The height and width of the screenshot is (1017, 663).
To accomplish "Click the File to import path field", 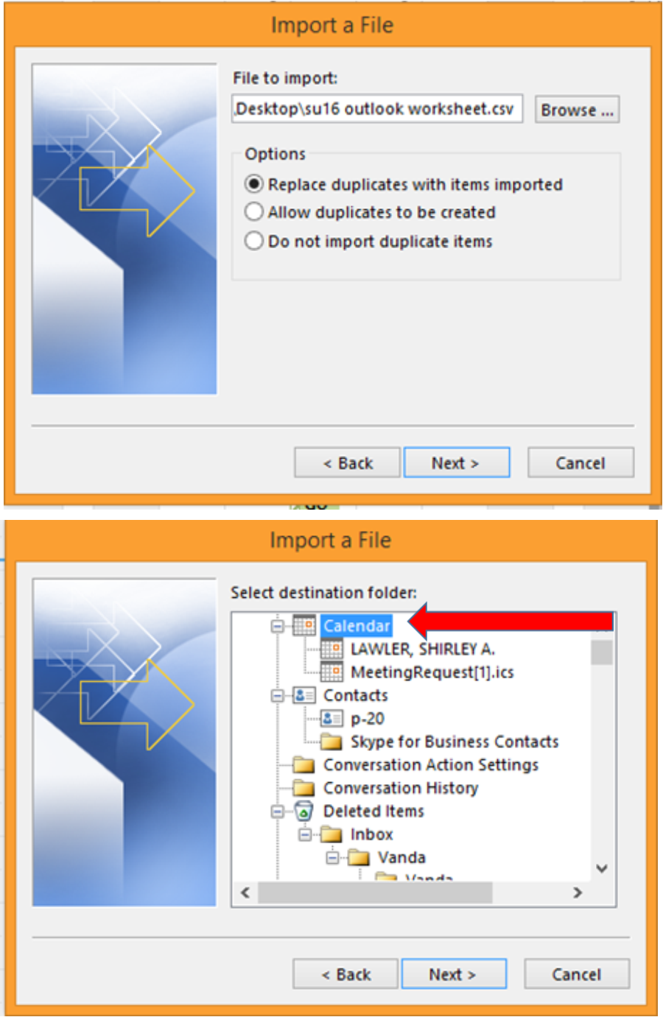I will [x=377, y=109].
